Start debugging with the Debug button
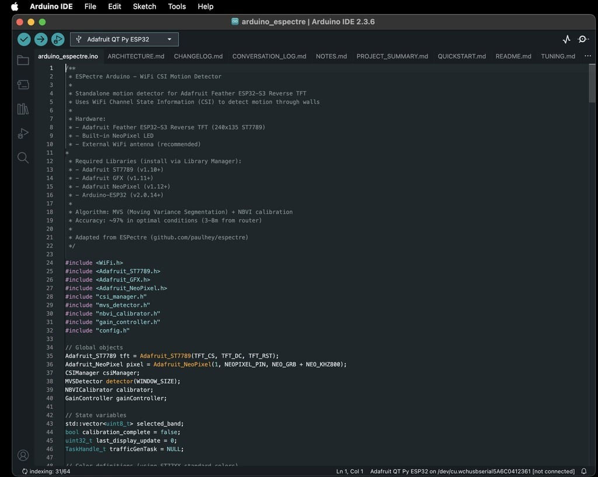This screenshot has width=598, height=477. [58, 39]
